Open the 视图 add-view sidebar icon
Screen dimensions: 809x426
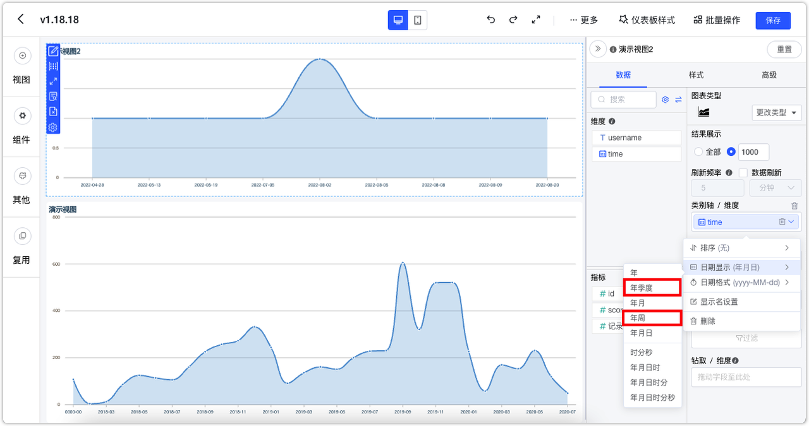coord(22,56)
